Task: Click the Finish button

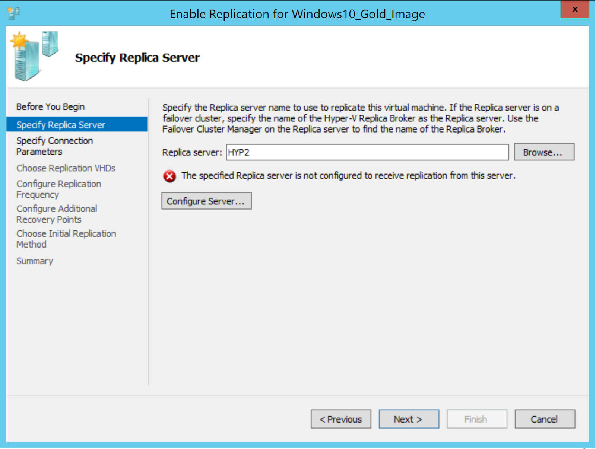Action: [x=477, y=419]
